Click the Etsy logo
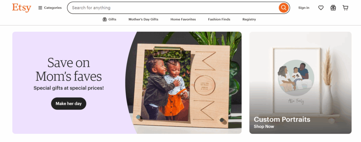The image size is (361, 142). (22, 8)
